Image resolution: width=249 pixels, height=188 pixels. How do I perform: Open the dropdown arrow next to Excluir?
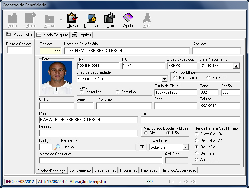coord(61,20)
